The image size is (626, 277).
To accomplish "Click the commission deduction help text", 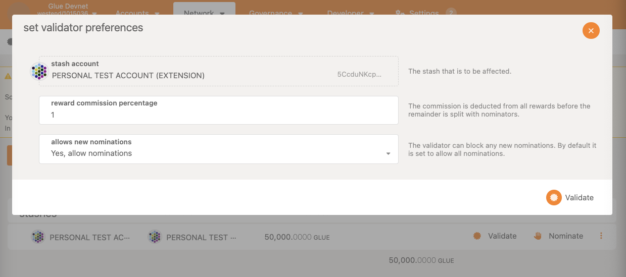I will pos(499,110).
